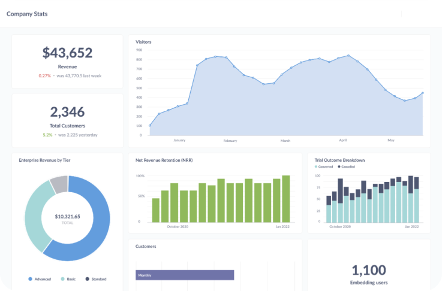
Task: Click the $10,321,65 total in donut center
Action: click(67, 216)
